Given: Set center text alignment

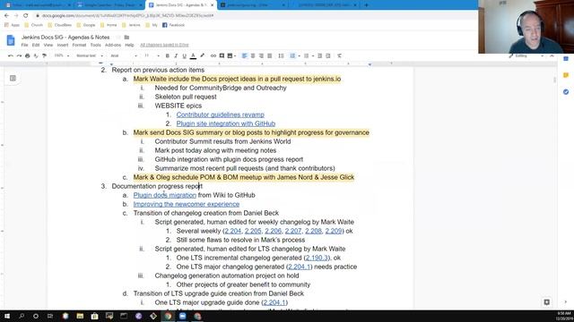Looking at the screenshot, I should pyautogui.click(x=253, y=55).
